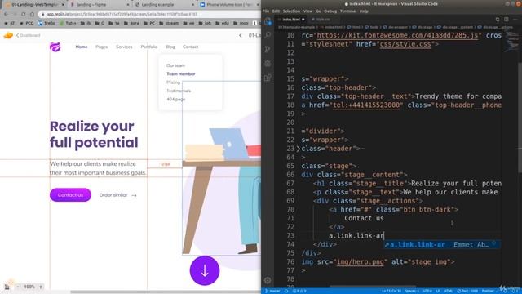
Task: Open the Edit menu
Action: point(276,11)
